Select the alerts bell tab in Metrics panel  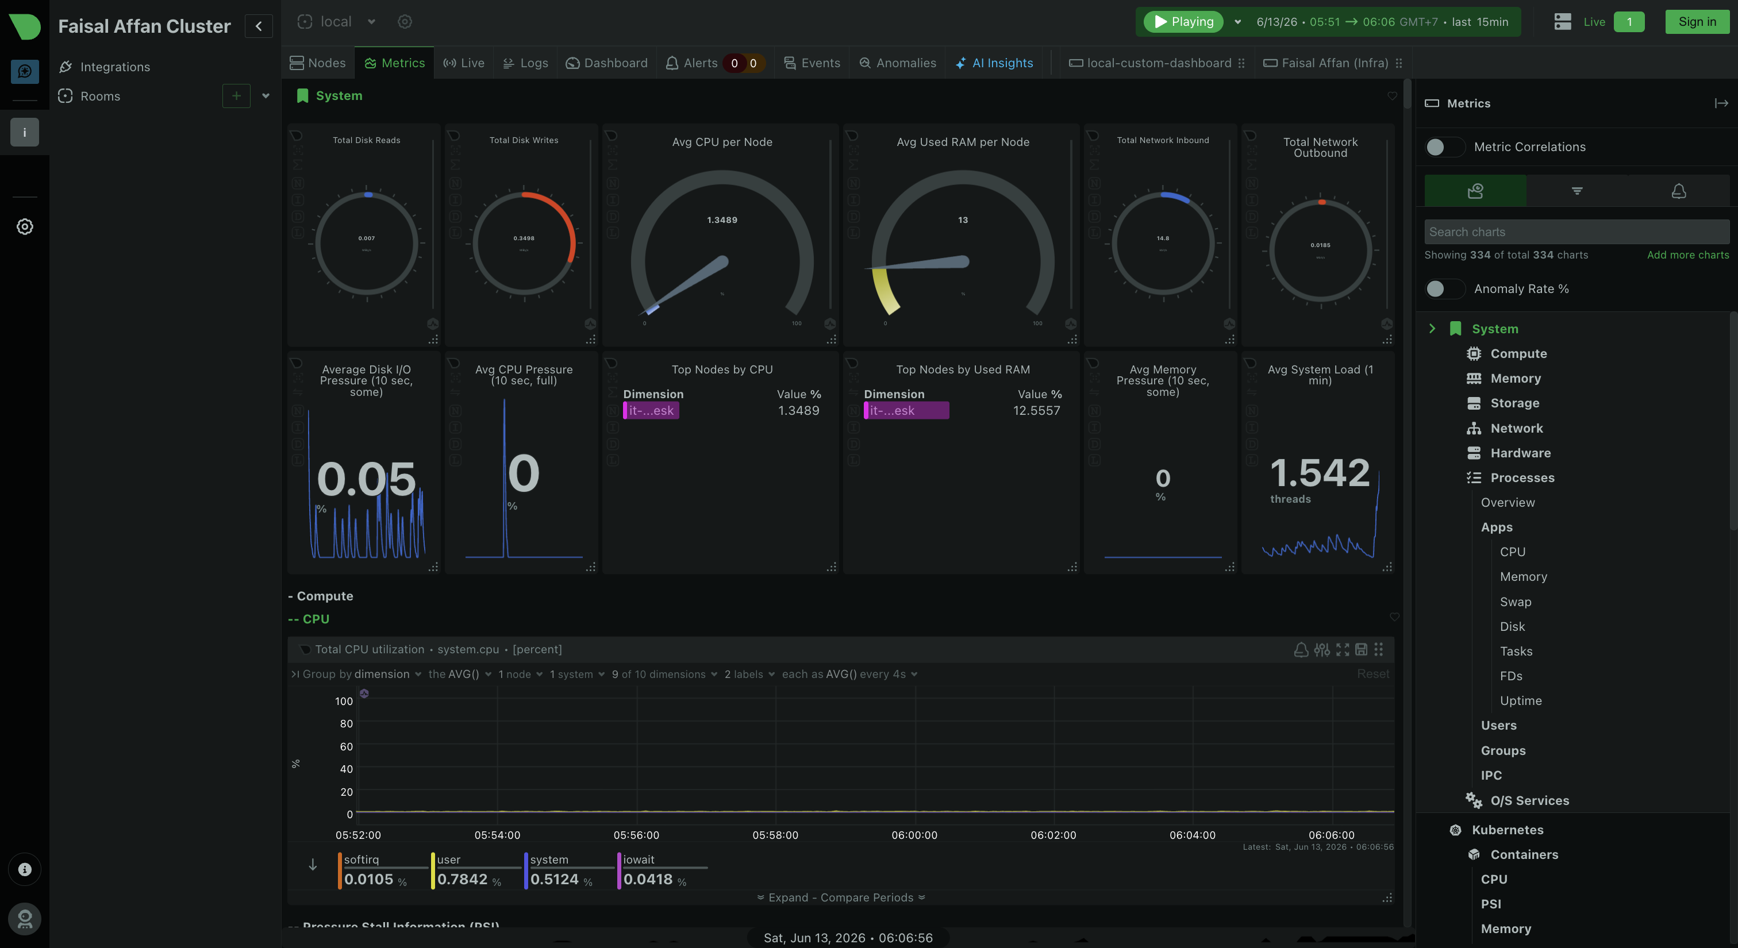point(1679,191)
